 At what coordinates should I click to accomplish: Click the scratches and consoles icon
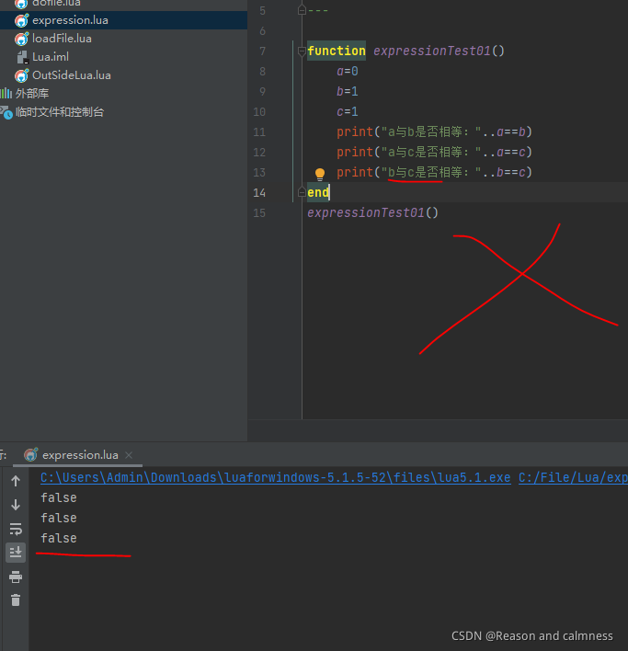click(6, 112)
